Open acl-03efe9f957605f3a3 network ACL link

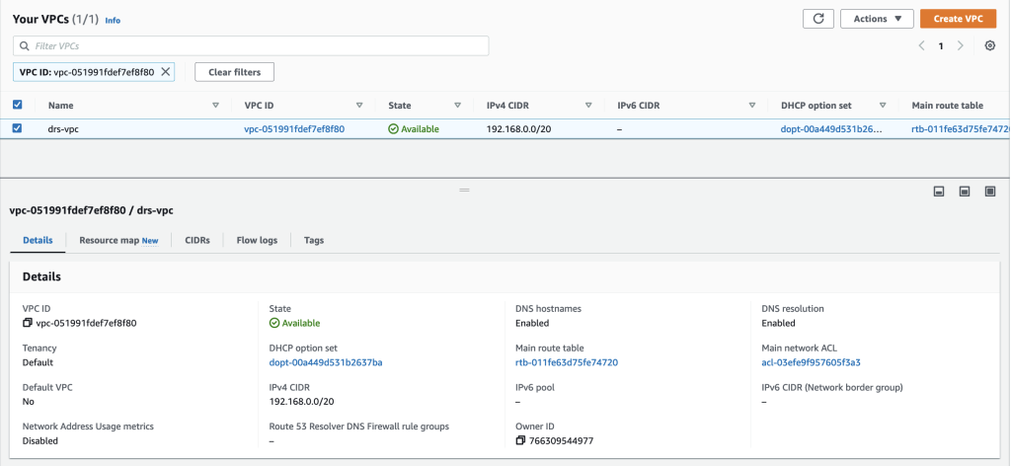pyautogui.click(x=812, y=362)
